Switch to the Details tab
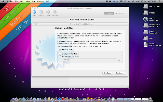 click(x=109, y=14)
